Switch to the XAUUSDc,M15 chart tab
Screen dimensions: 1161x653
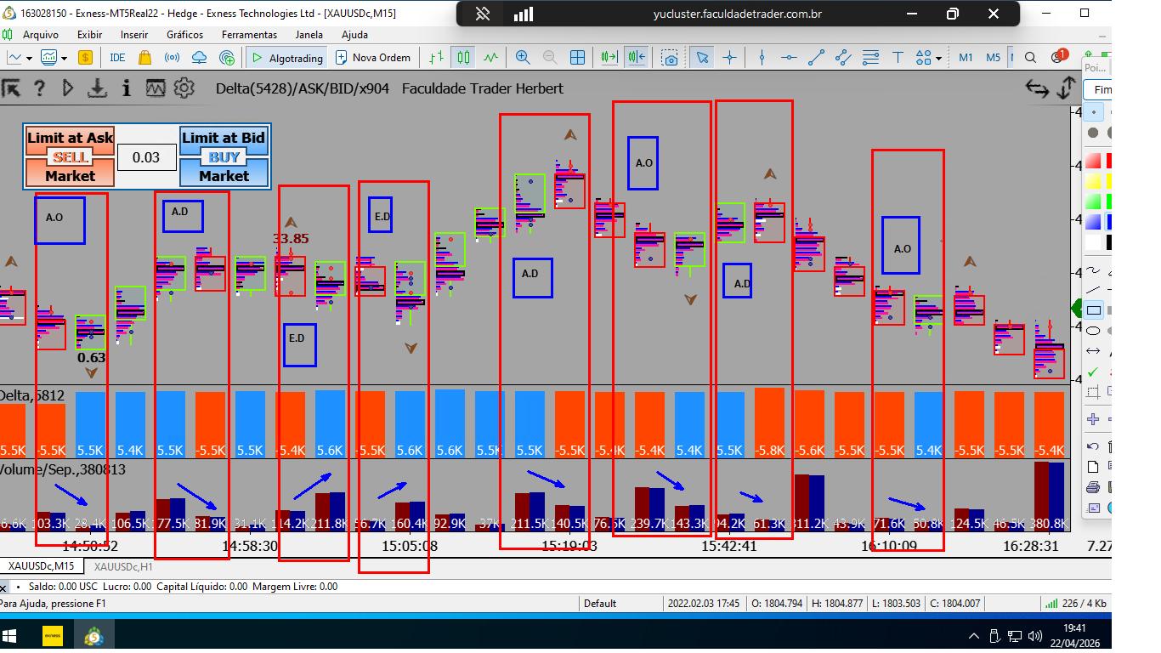(42, 566)
